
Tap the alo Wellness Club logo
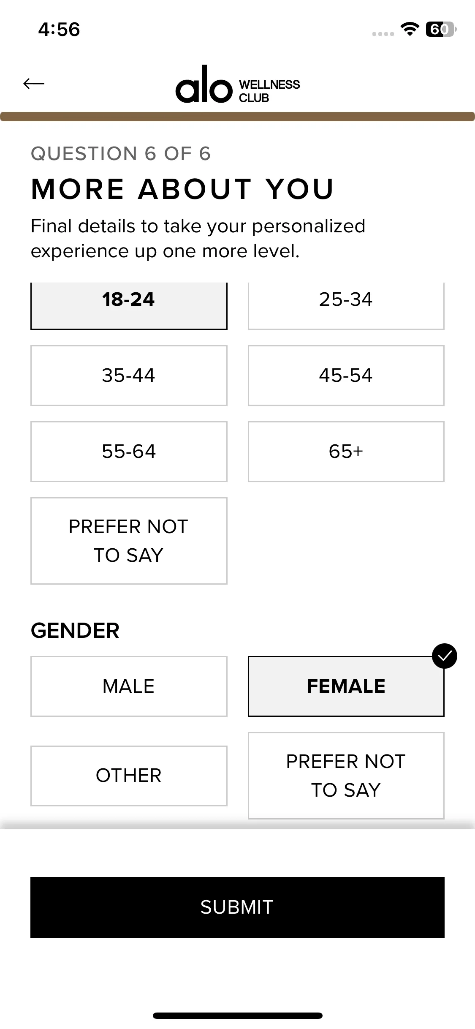237,85
